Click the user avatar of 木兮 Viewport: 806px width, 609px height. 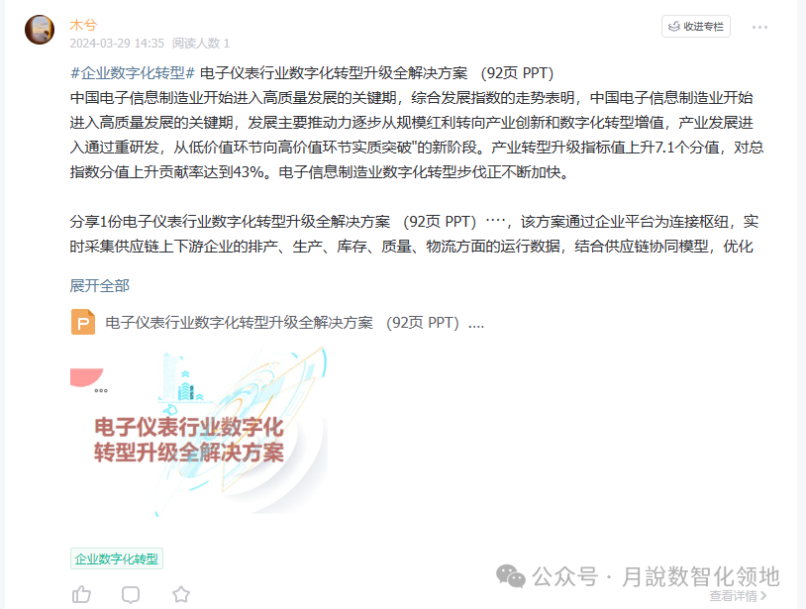click(x=40, y=30)
